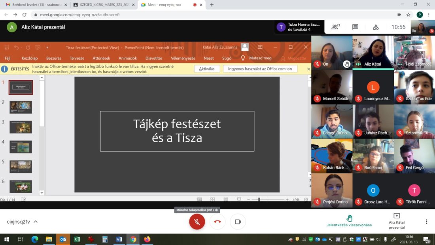Click the redo icon in PowerPoint

[28, 47]
